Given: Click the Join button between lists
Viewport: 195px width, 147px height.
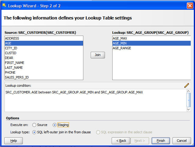Looking at the screenshot, I should pos(98,55).
